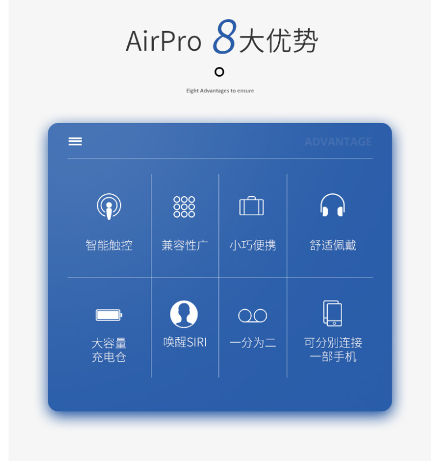
Task: Click the smart touch control podcast icon
Action: tap(109, 207)
